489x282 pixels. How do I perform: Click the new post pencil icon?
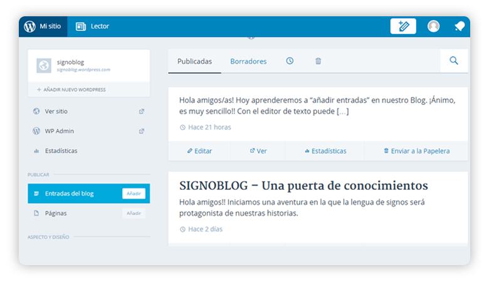[403, 26]
